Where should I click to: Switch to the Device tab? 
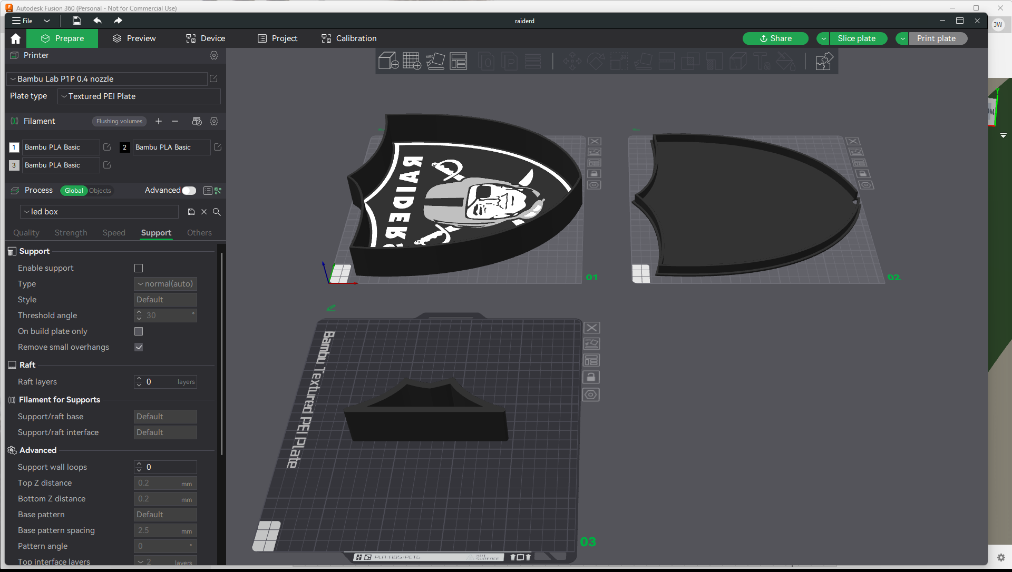(x=206, y=38)
